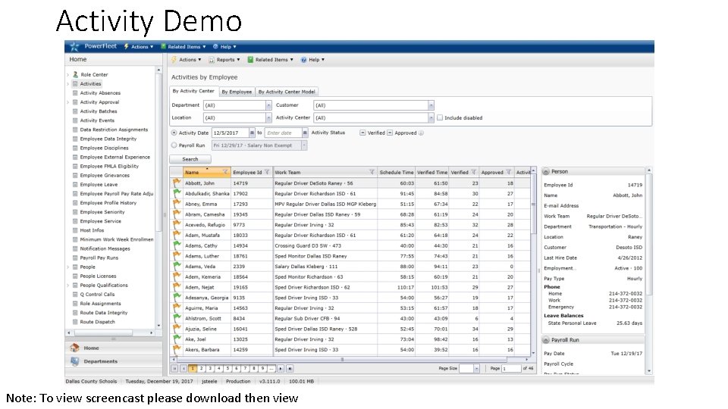The height and width of the screenshot is (409, 728).
Task: Enable the Include disabled checkbox
Action: pyautogui.click(x=440, y=118)
